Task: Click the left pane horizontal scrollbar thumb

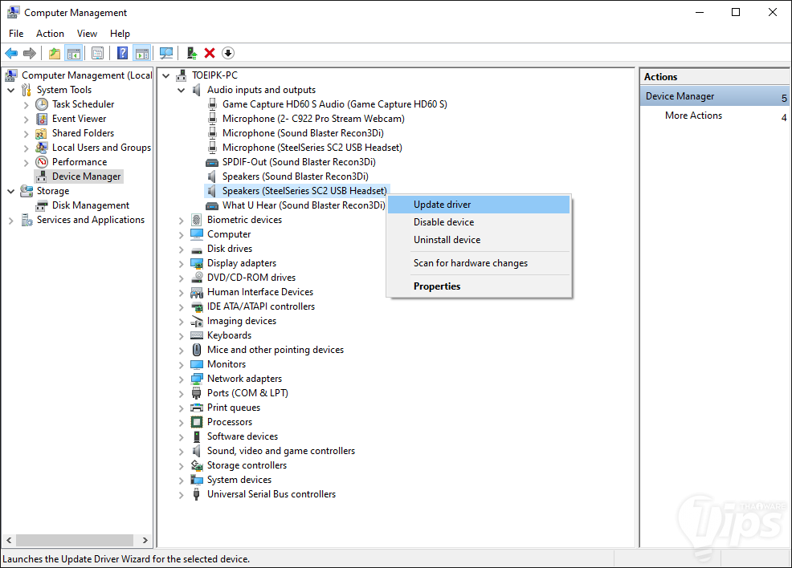Action: click(x=75, y=540)
